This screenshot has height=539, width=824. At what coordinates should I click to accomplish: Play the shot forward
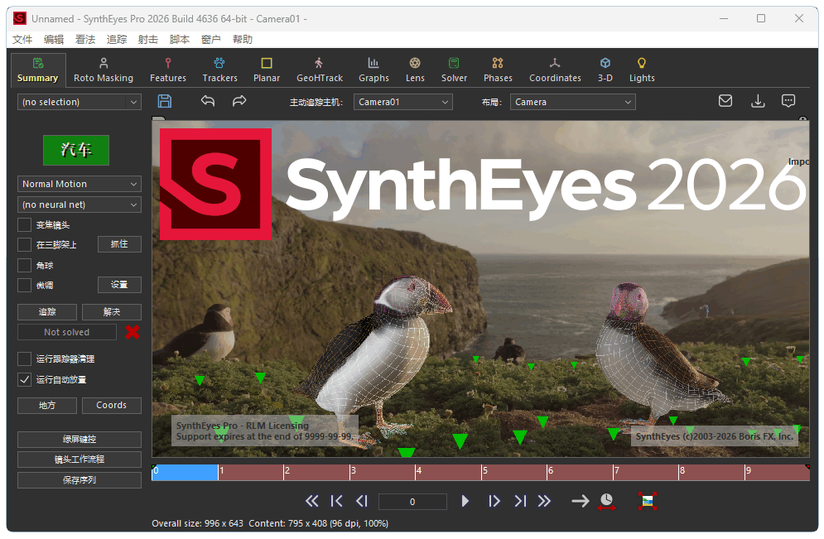pos(465,501)
